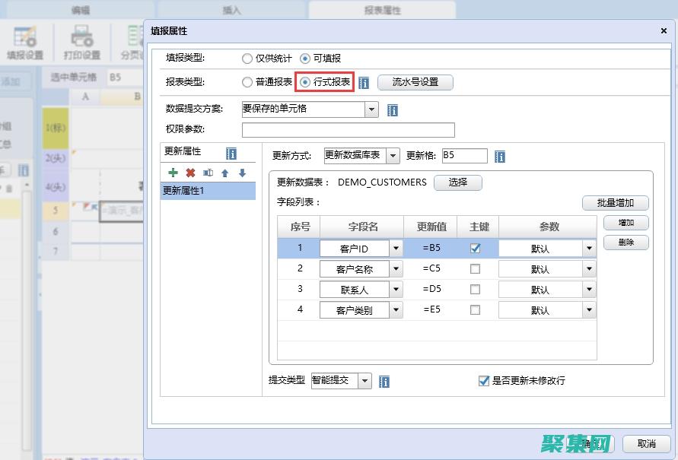Viewport: 678px width, 460px height.
Task: Select the 仅供统计 radio option
Action: 247,58
